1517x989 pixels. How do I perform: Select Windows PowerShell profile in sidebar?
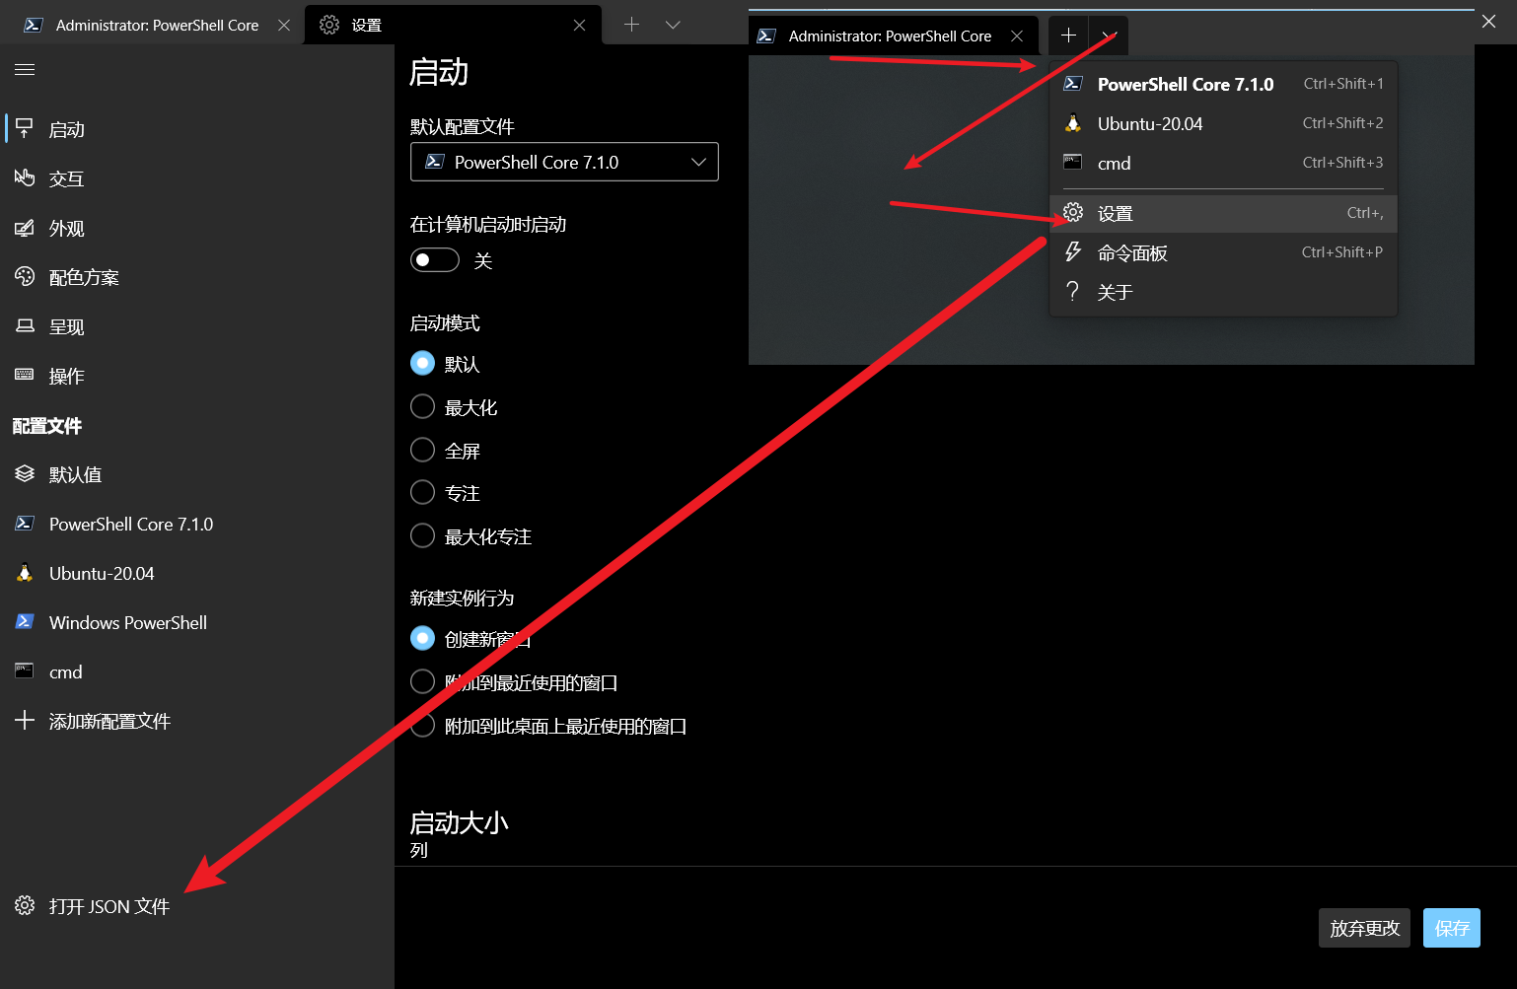click(197, 622)
